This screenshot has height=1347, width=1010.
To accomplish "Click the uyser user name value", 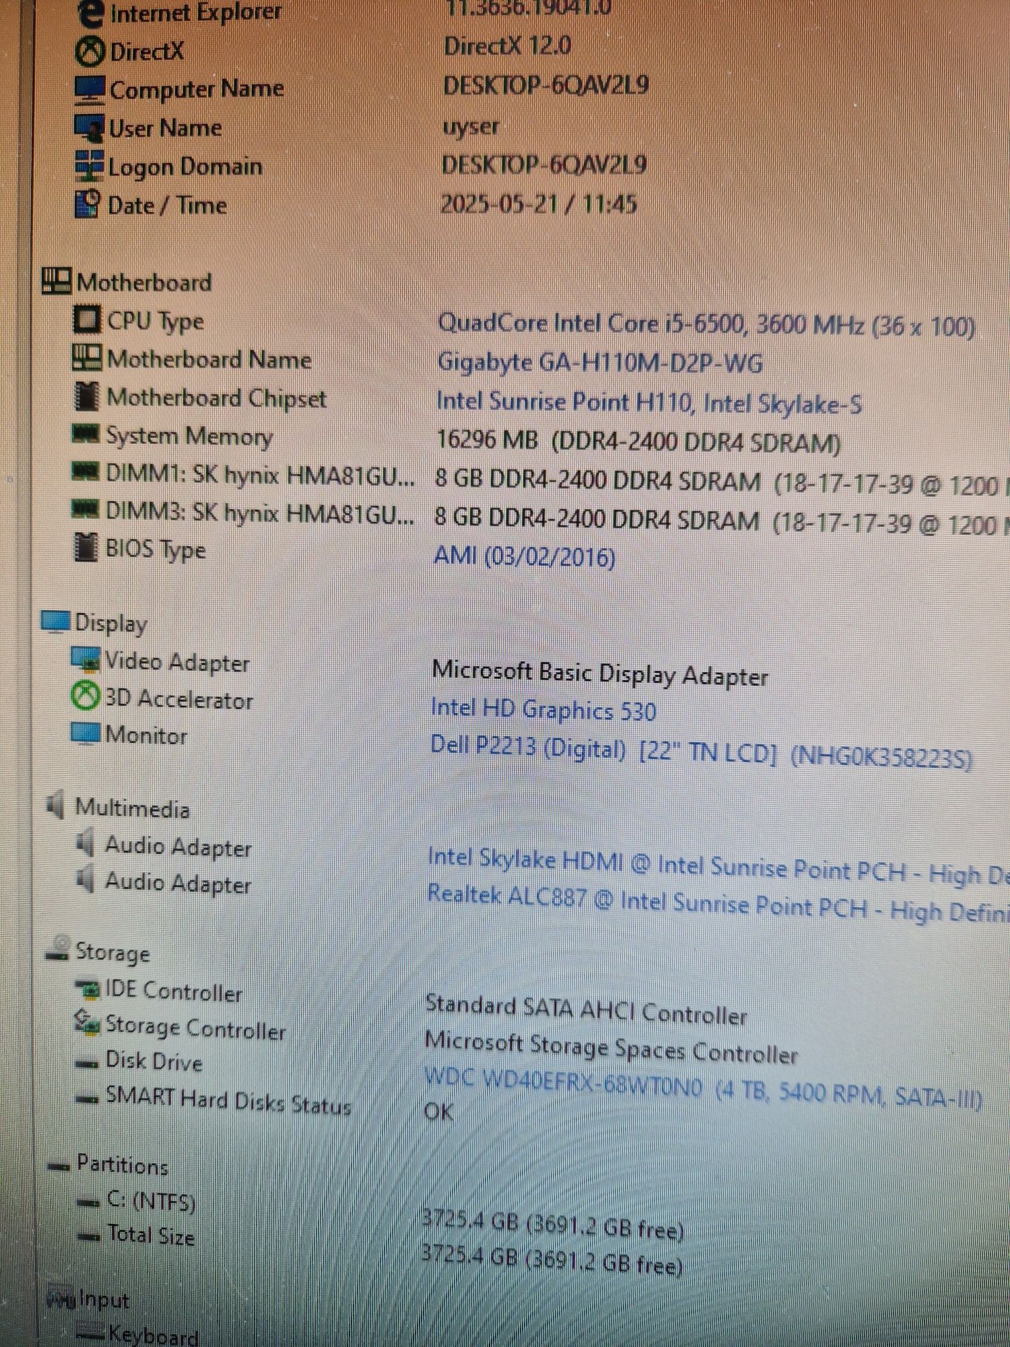I will pyautogui.click(x=471, y=126).
